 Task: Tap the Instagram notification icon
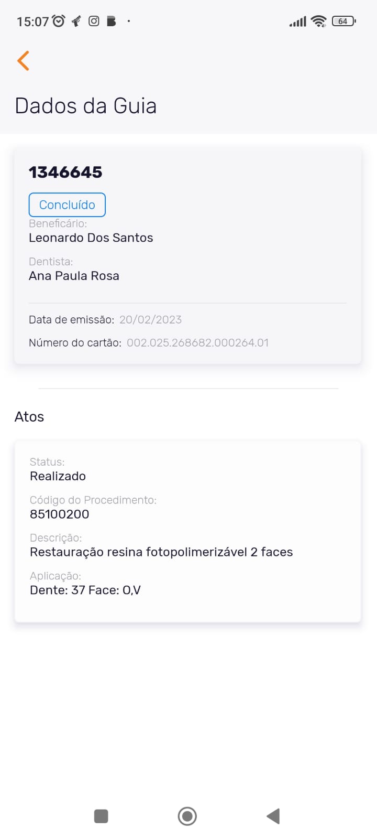pos(94,21)
